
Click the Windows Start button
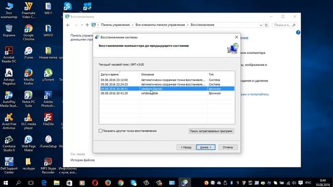click(6, 182)
